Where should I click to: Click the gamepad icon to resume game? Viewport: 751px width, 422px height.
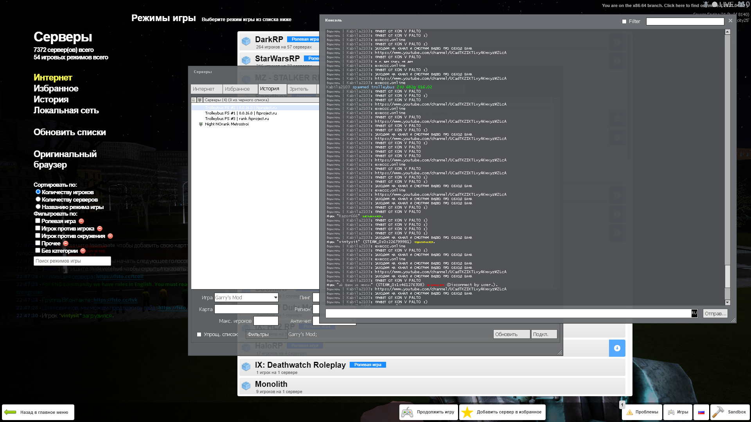pos(407,412)
